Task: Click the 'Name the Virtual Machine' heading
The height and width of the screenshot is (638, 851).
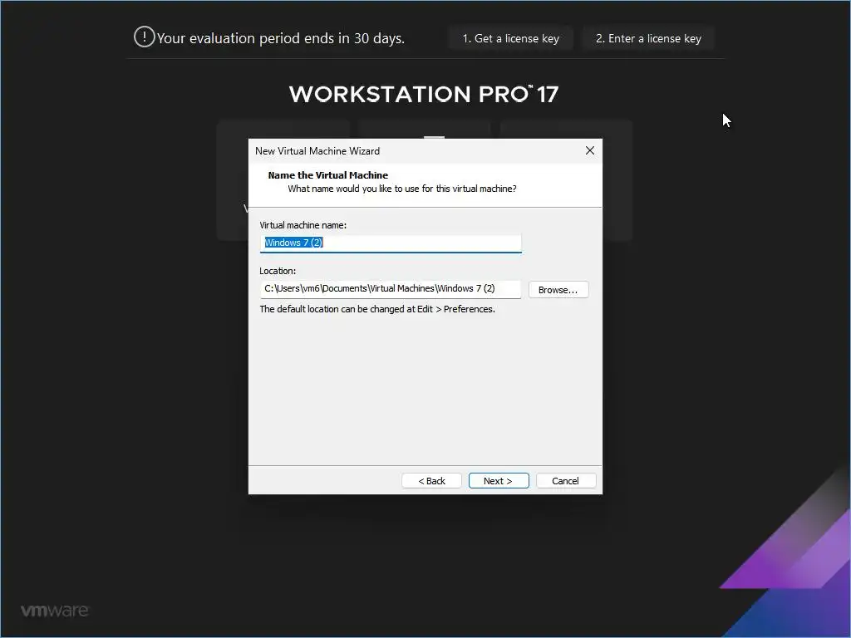Action: coord(327,175)
